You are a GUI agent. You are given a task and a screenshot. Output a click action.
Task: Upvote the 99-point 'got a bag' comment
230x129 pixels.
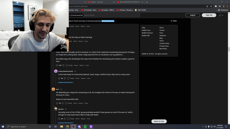57,103
